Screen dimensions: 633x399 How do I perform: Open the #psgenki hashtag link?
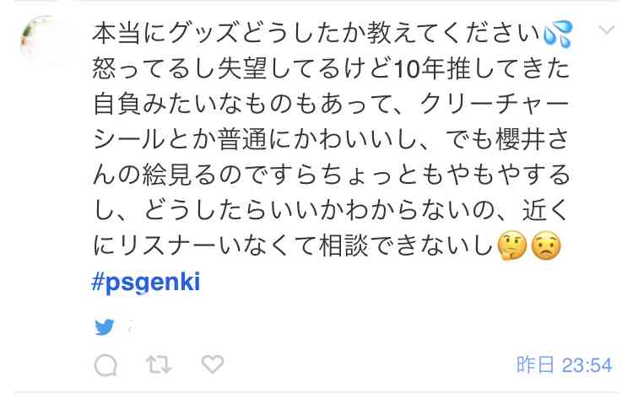(x=146, y=282)
